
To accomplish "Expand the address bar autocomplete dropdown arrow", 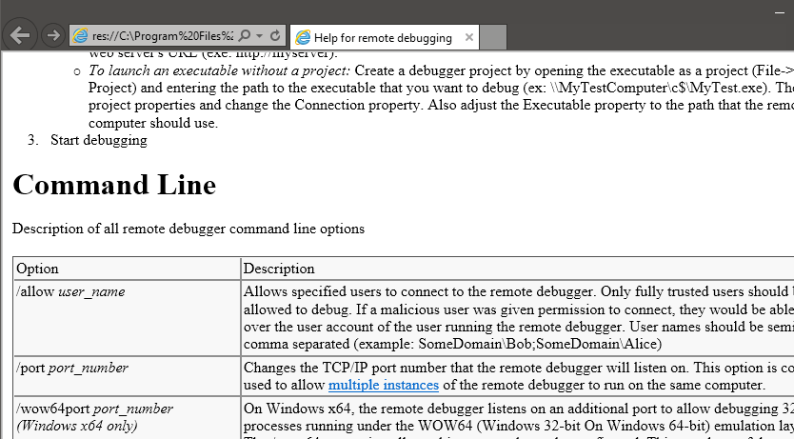I will (x=259, y=36).
